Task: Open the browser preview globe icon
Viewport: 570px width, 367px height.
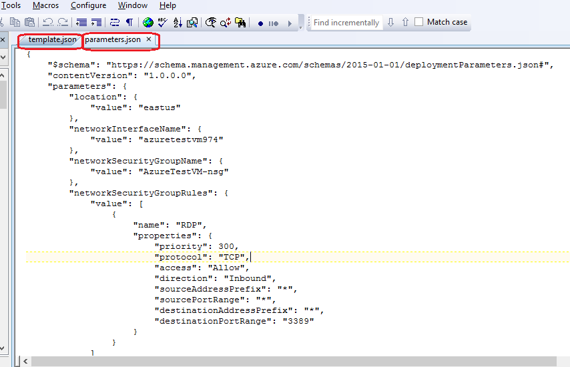Action: point(148,23)
